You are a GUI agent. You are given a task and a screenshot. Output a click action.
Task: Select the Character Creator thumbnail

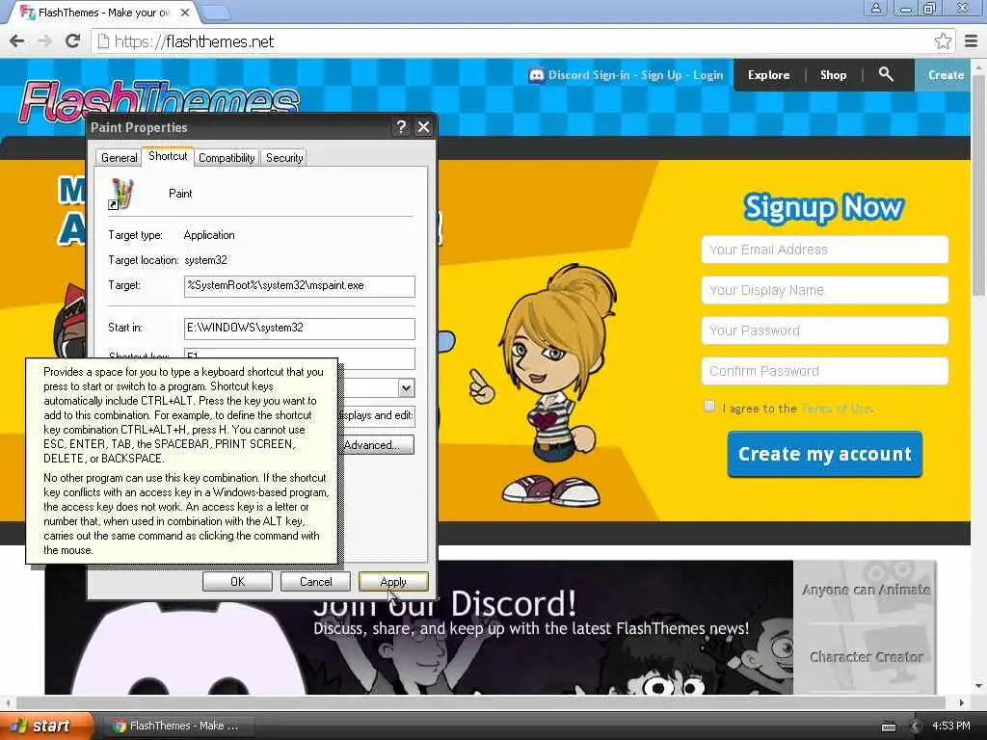tap(865, 657)
